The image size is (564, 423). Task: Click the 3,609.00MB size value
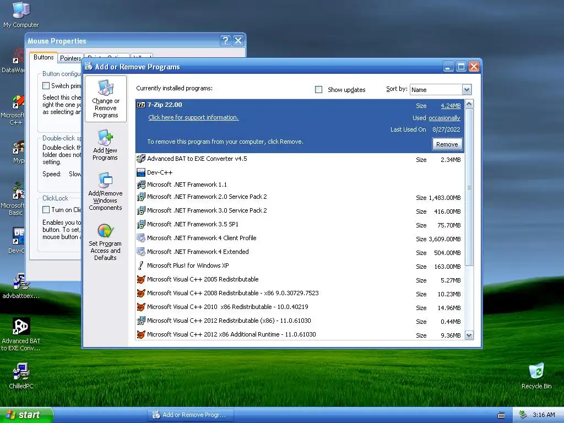tap(444, 239)
